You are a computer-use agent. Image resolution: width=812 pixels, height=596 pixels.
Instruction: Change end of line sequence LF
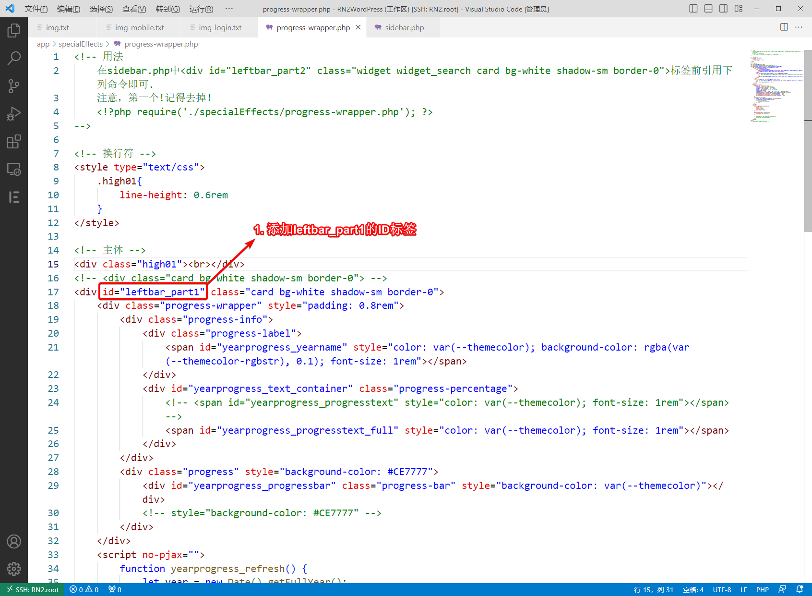[x=743, y=590]
